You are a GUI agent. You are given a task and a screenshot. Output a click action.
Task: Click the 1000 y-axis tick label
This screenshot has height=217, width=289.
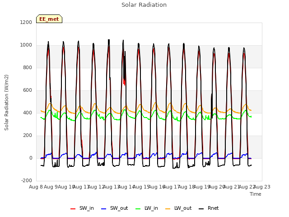(x=26, y=45)
